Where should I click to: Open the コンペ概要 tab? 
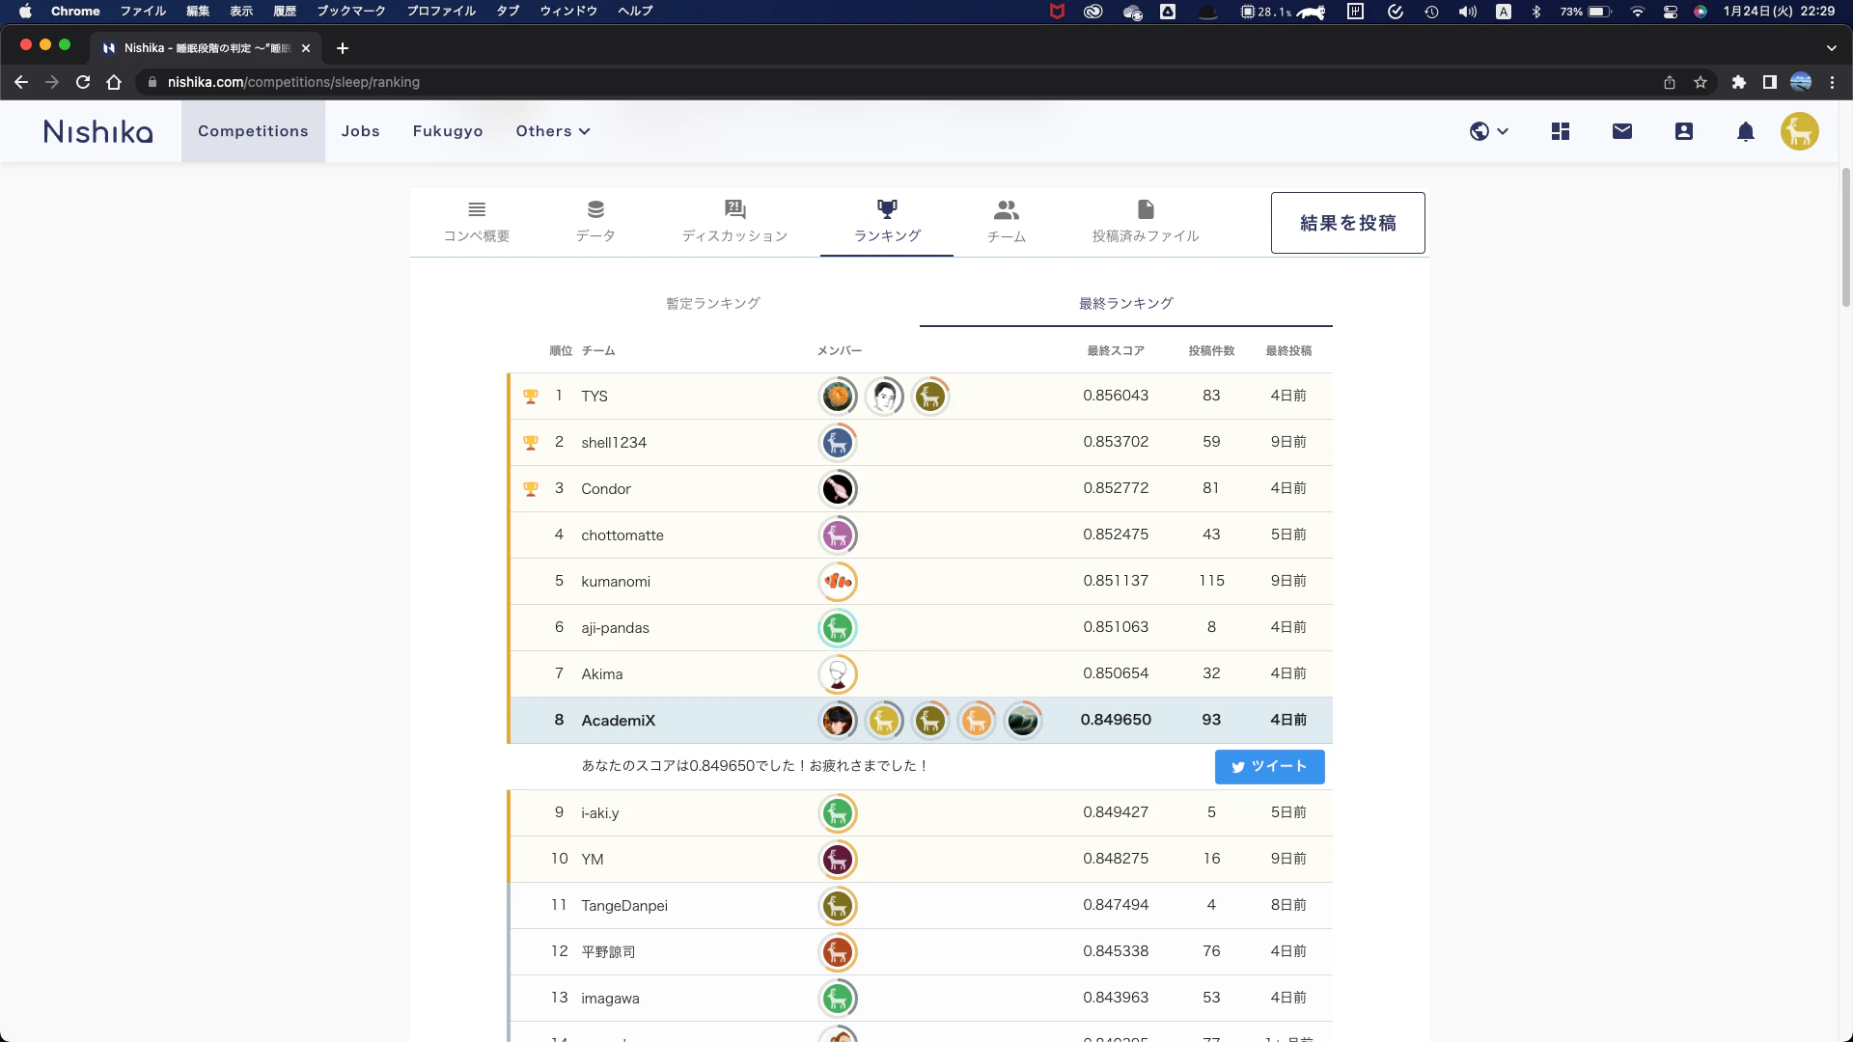(477, 222)
